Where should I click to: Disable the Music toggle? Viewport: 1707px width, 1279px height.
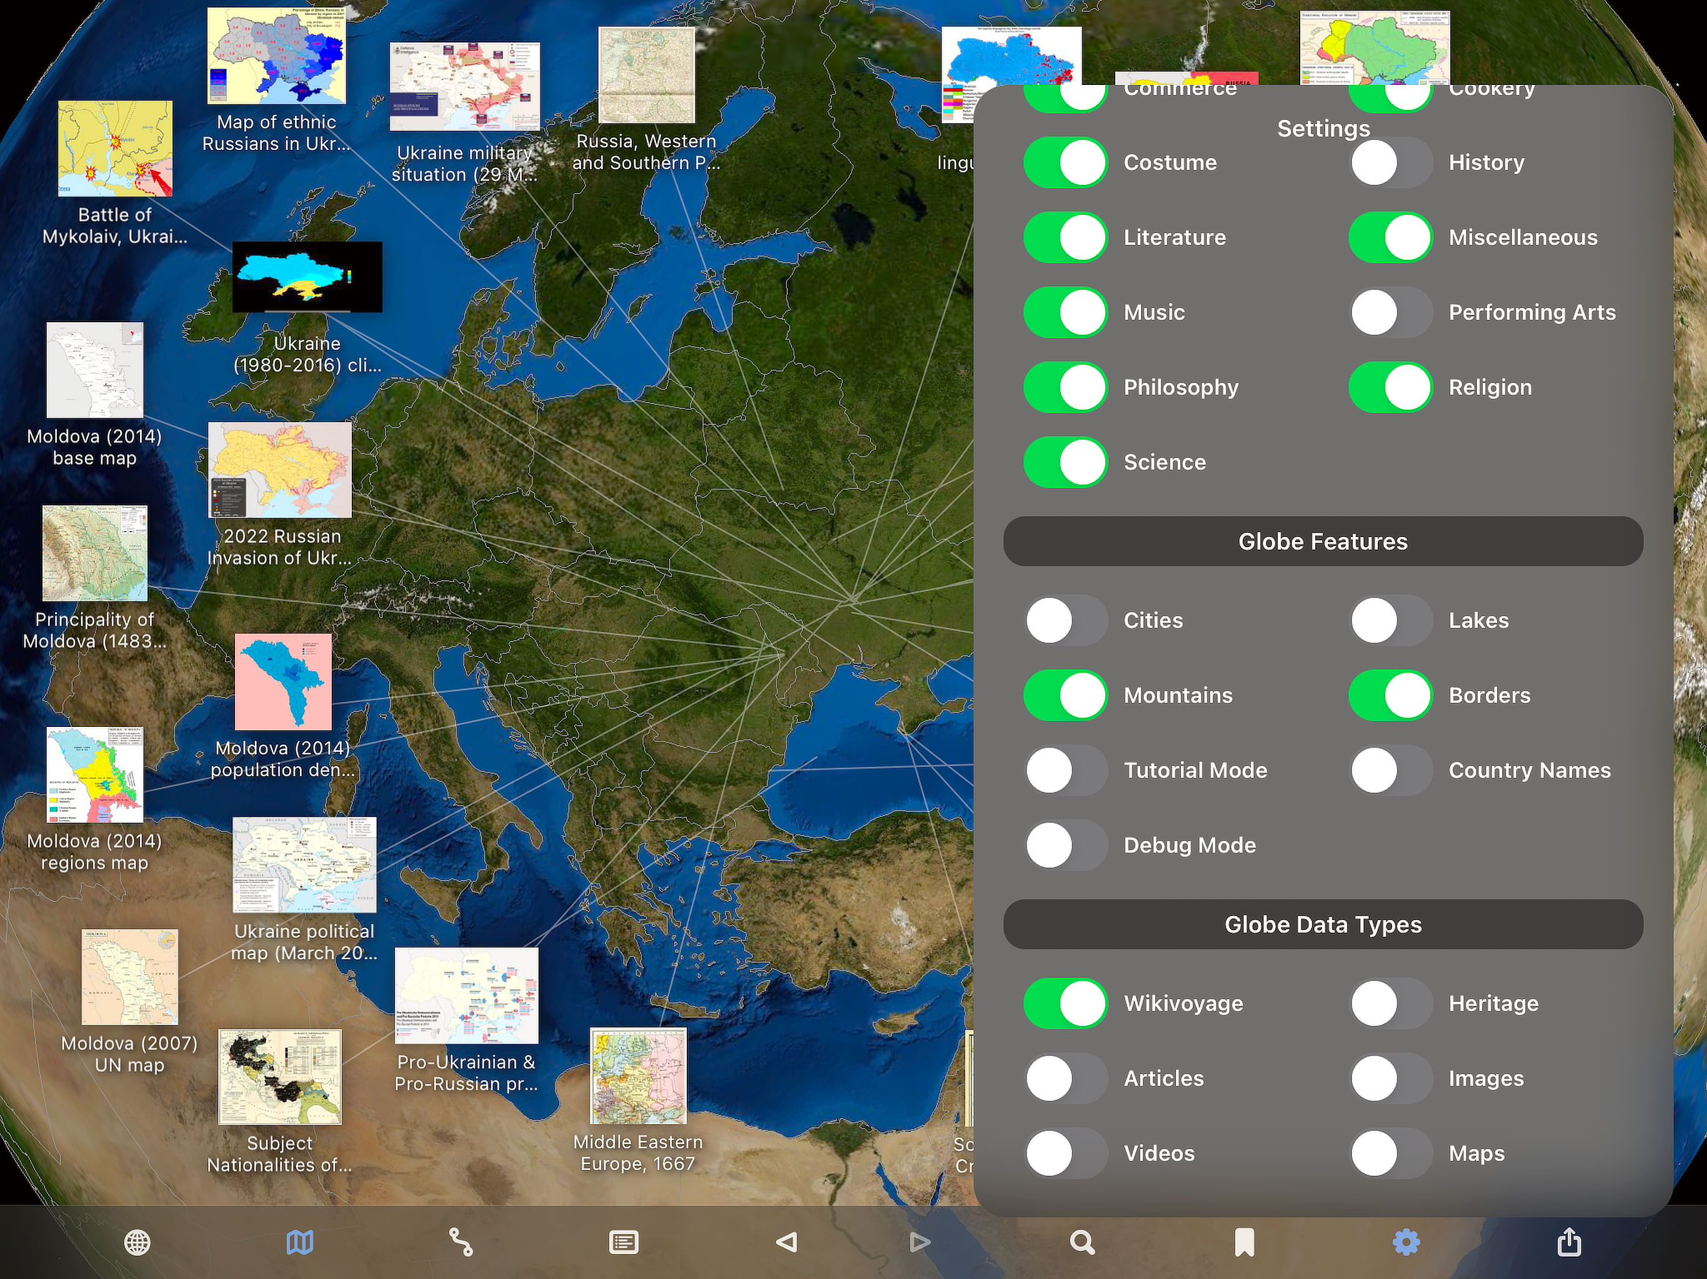(x=1065, y=312)
